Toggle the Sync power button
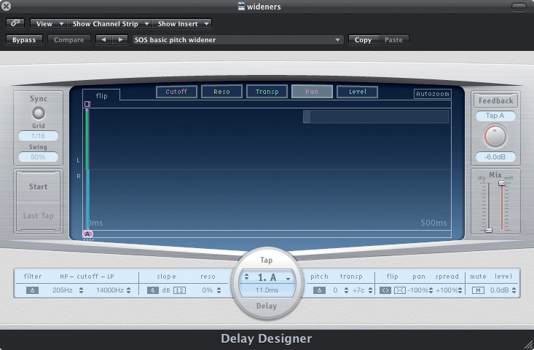Image resolution: width=534 pixels, height=350 pixels. click(38, 113)
